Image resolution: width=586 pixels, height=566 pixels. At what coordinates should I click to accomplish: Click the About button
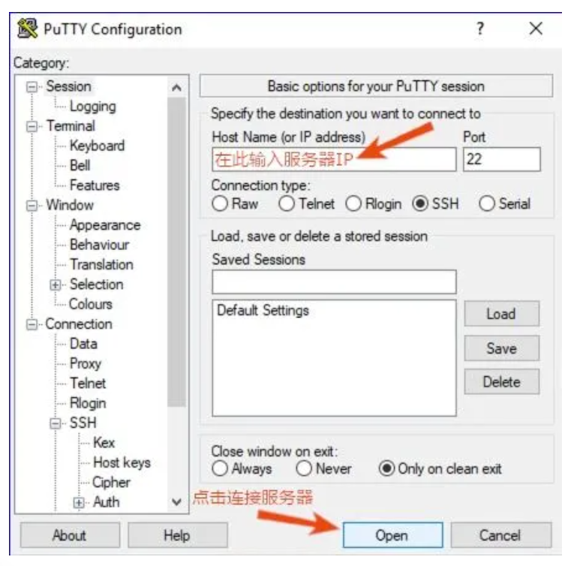(x=70, y=535)
